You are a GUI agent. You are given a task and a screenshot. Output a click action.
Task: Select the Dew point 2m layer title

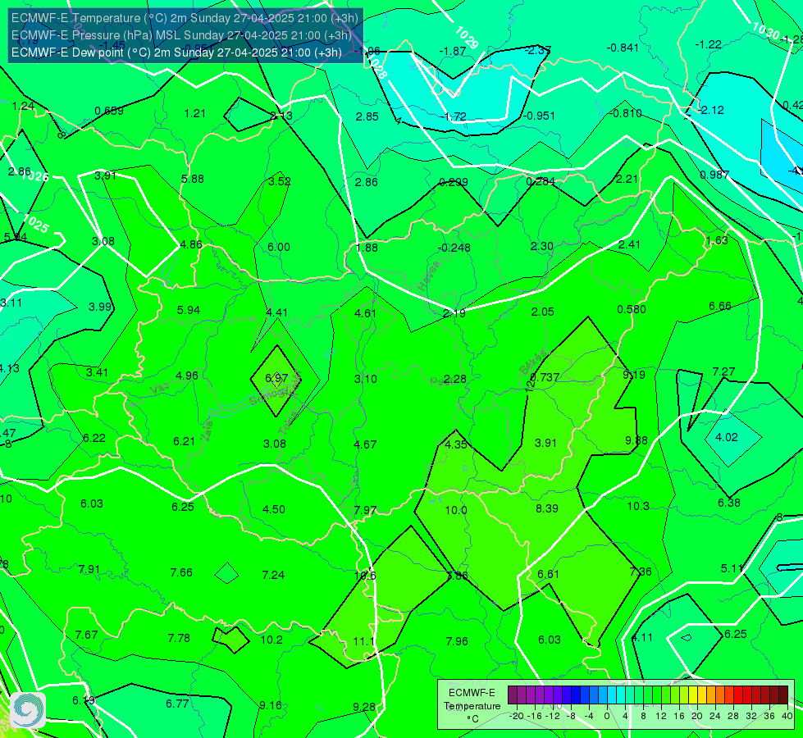coord(176,52)
